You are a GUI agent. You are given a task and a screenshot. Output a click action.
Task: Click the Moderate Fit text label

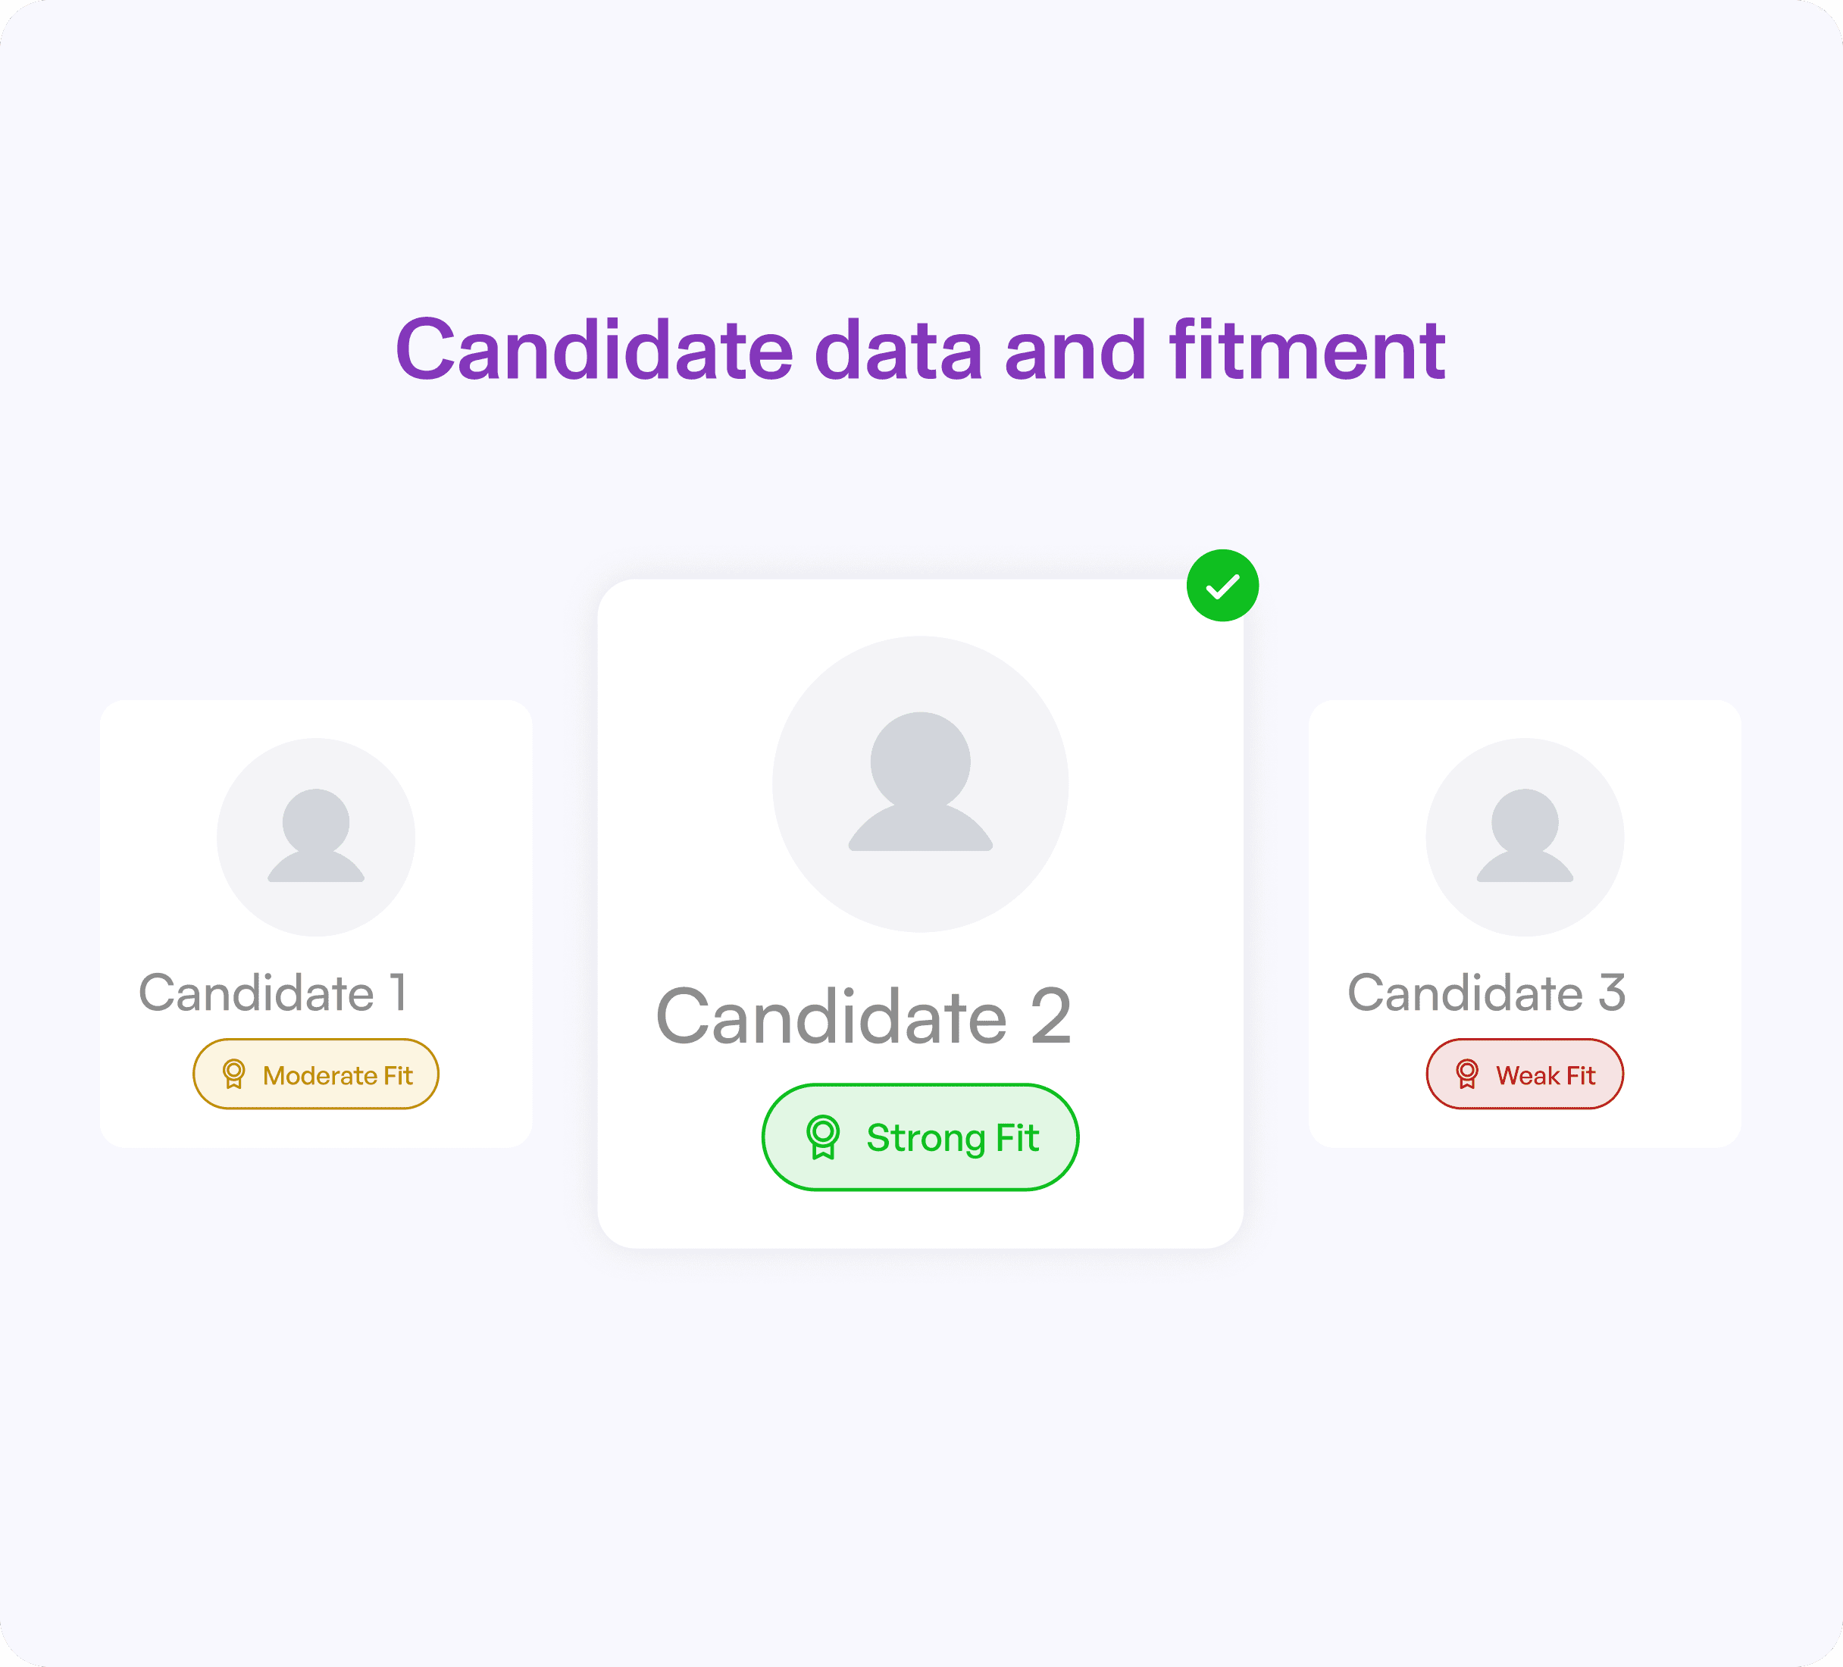click(337, 1076)
